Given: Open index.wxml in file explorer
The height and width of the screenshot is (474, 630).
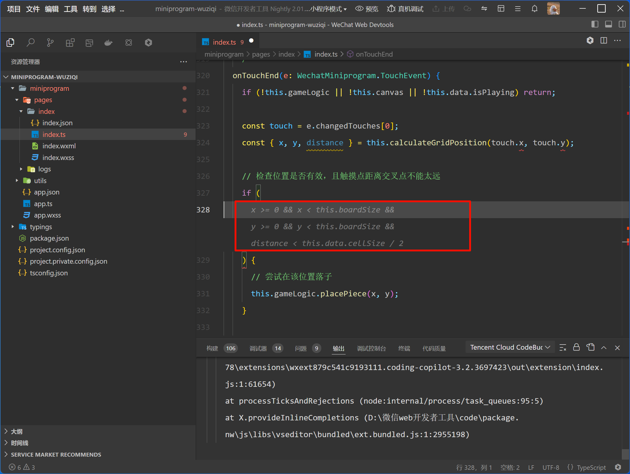Looking at the screenshot, I should [x=59, y=146].
